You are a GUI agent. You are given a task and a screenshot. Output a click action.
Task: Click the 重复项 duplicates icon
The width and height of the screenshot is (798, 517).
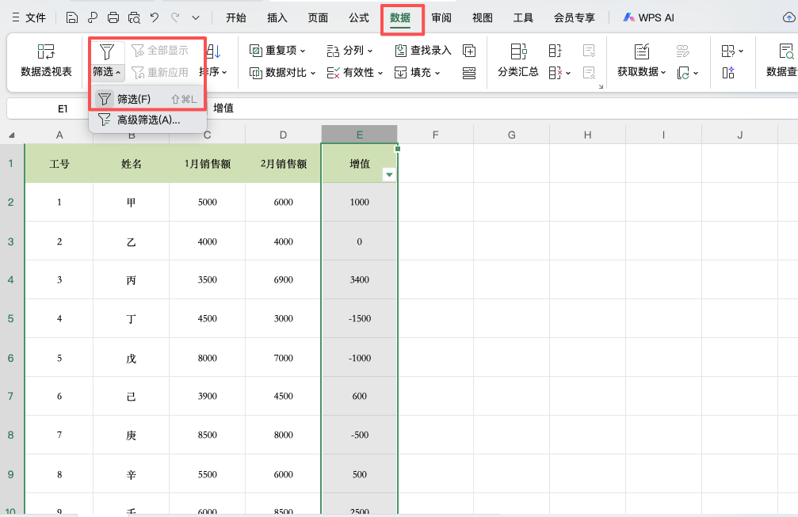coord(255,50)
